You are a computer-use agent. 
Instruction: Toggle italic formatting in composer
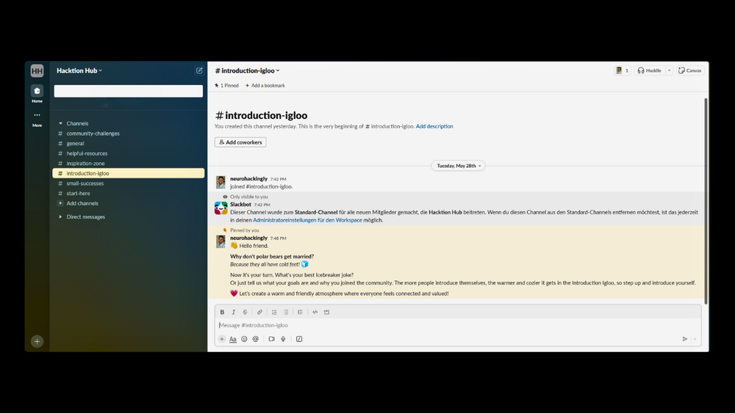coord(234,313)
